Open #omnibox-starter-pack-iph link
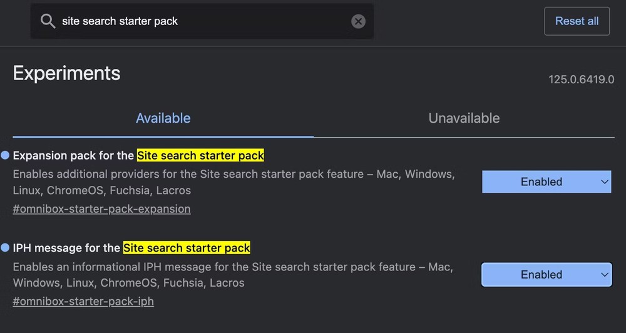The image size is (626, 333). (83, 302)
